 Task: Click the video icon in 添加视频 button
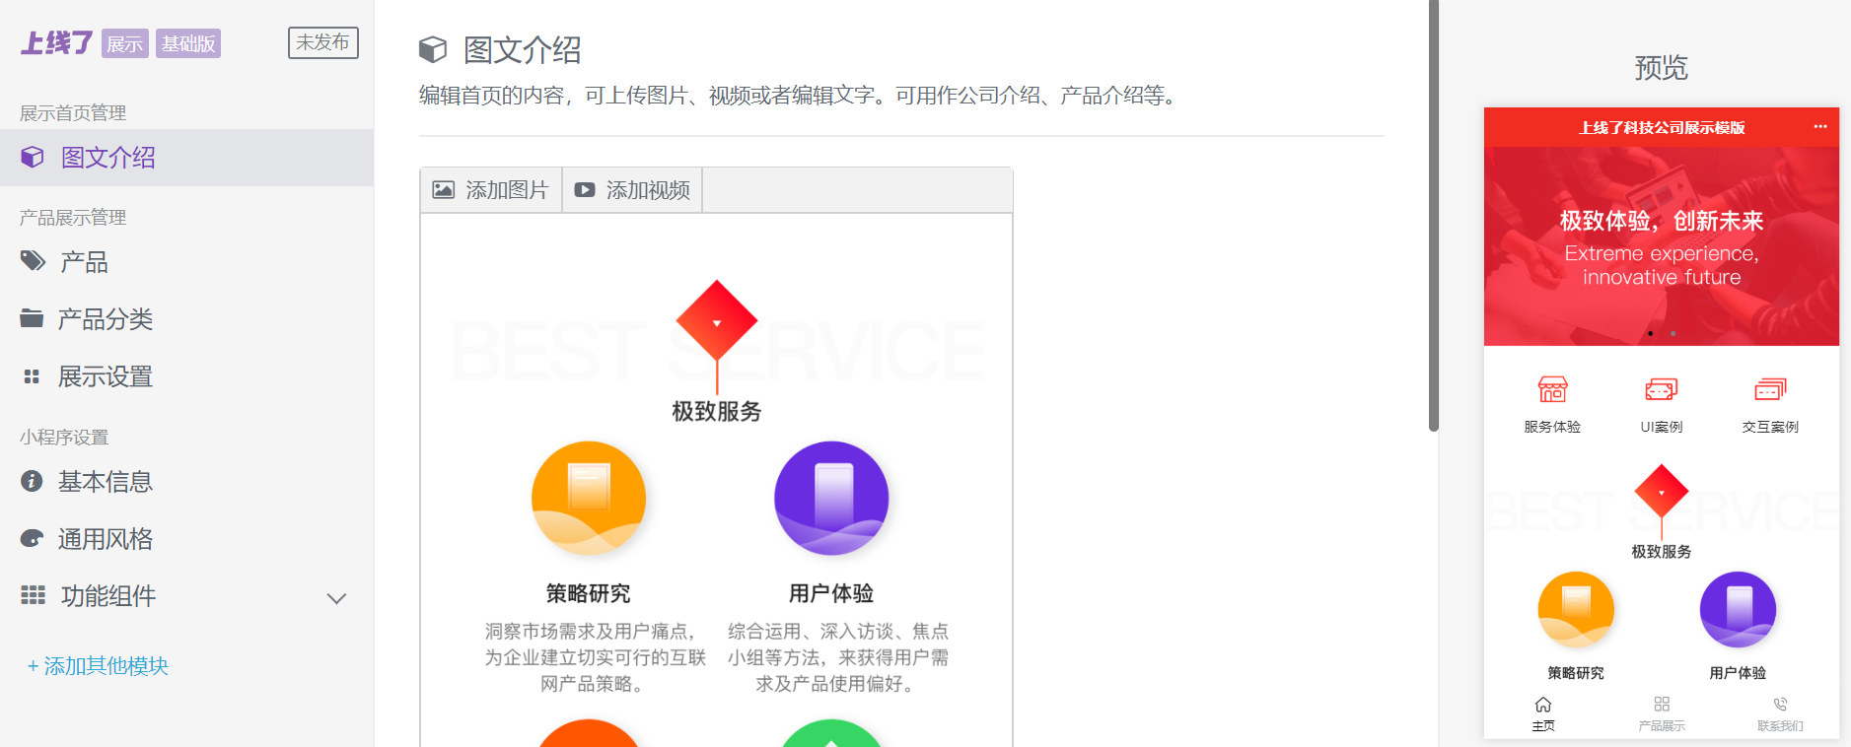(585, 190)
